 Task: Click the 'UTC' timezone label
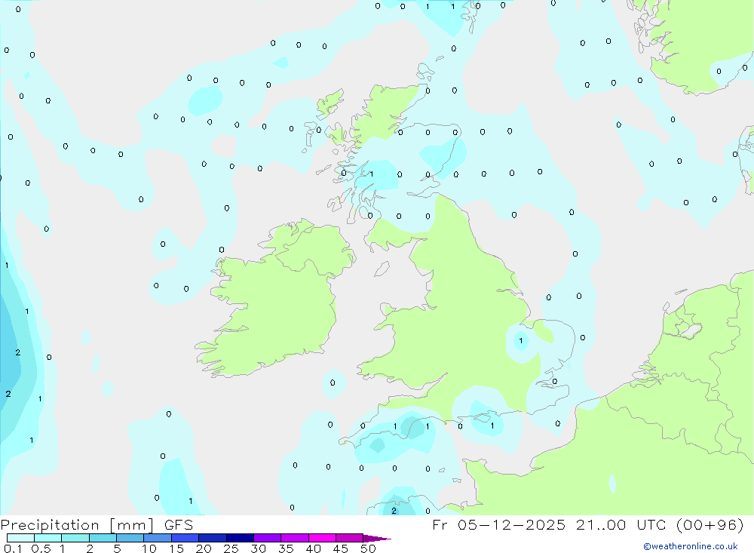651,524
